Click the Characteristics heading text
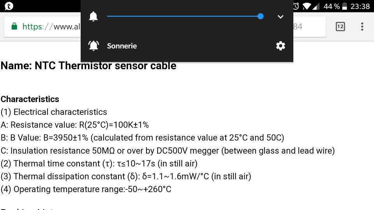374x210 pixels. point(30,99)
